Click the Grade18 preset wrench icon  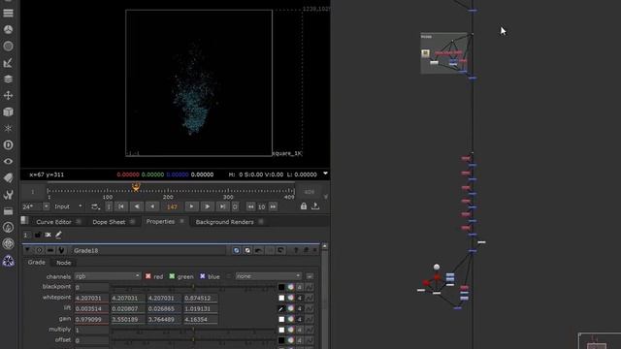coord(61,250)
